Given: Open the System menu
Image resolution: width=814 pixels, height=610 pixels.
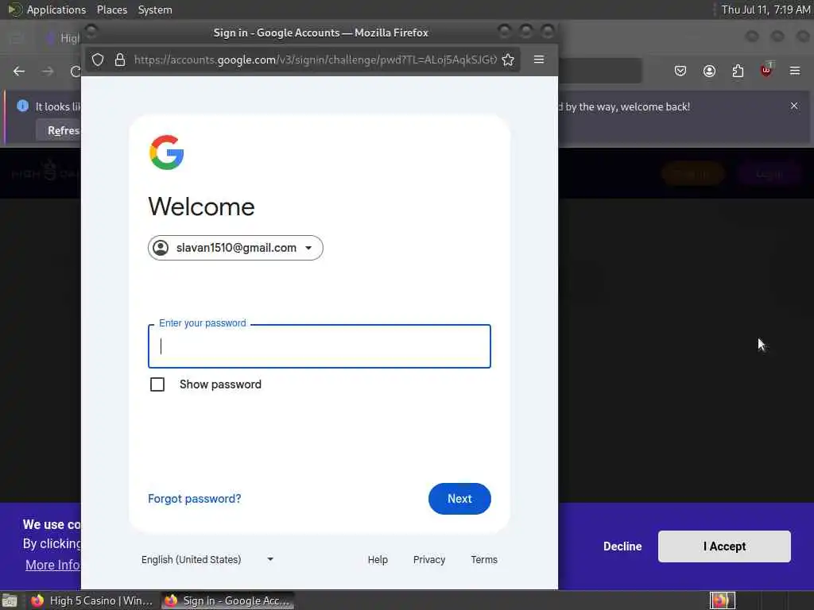Looking at the screenshot, I should click(155, 10).
